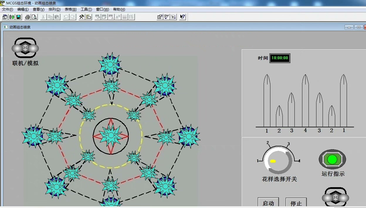Click the green 运行指示 lamp
Image resolution: width=366 pixels, height=208 pixels.
[x=332, y=160]
